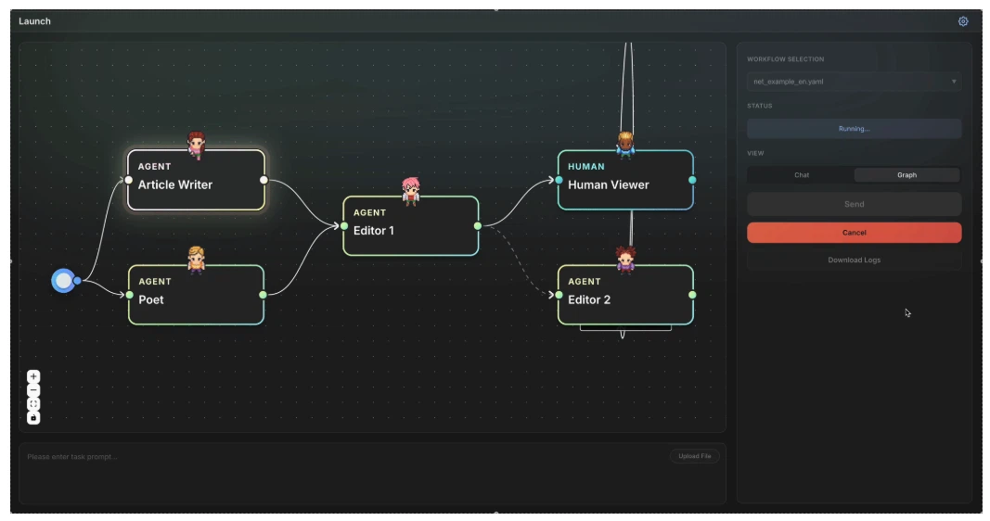Click the Running... status bar
The width and height of the screenshot is (990, 521).
[855, 129]
